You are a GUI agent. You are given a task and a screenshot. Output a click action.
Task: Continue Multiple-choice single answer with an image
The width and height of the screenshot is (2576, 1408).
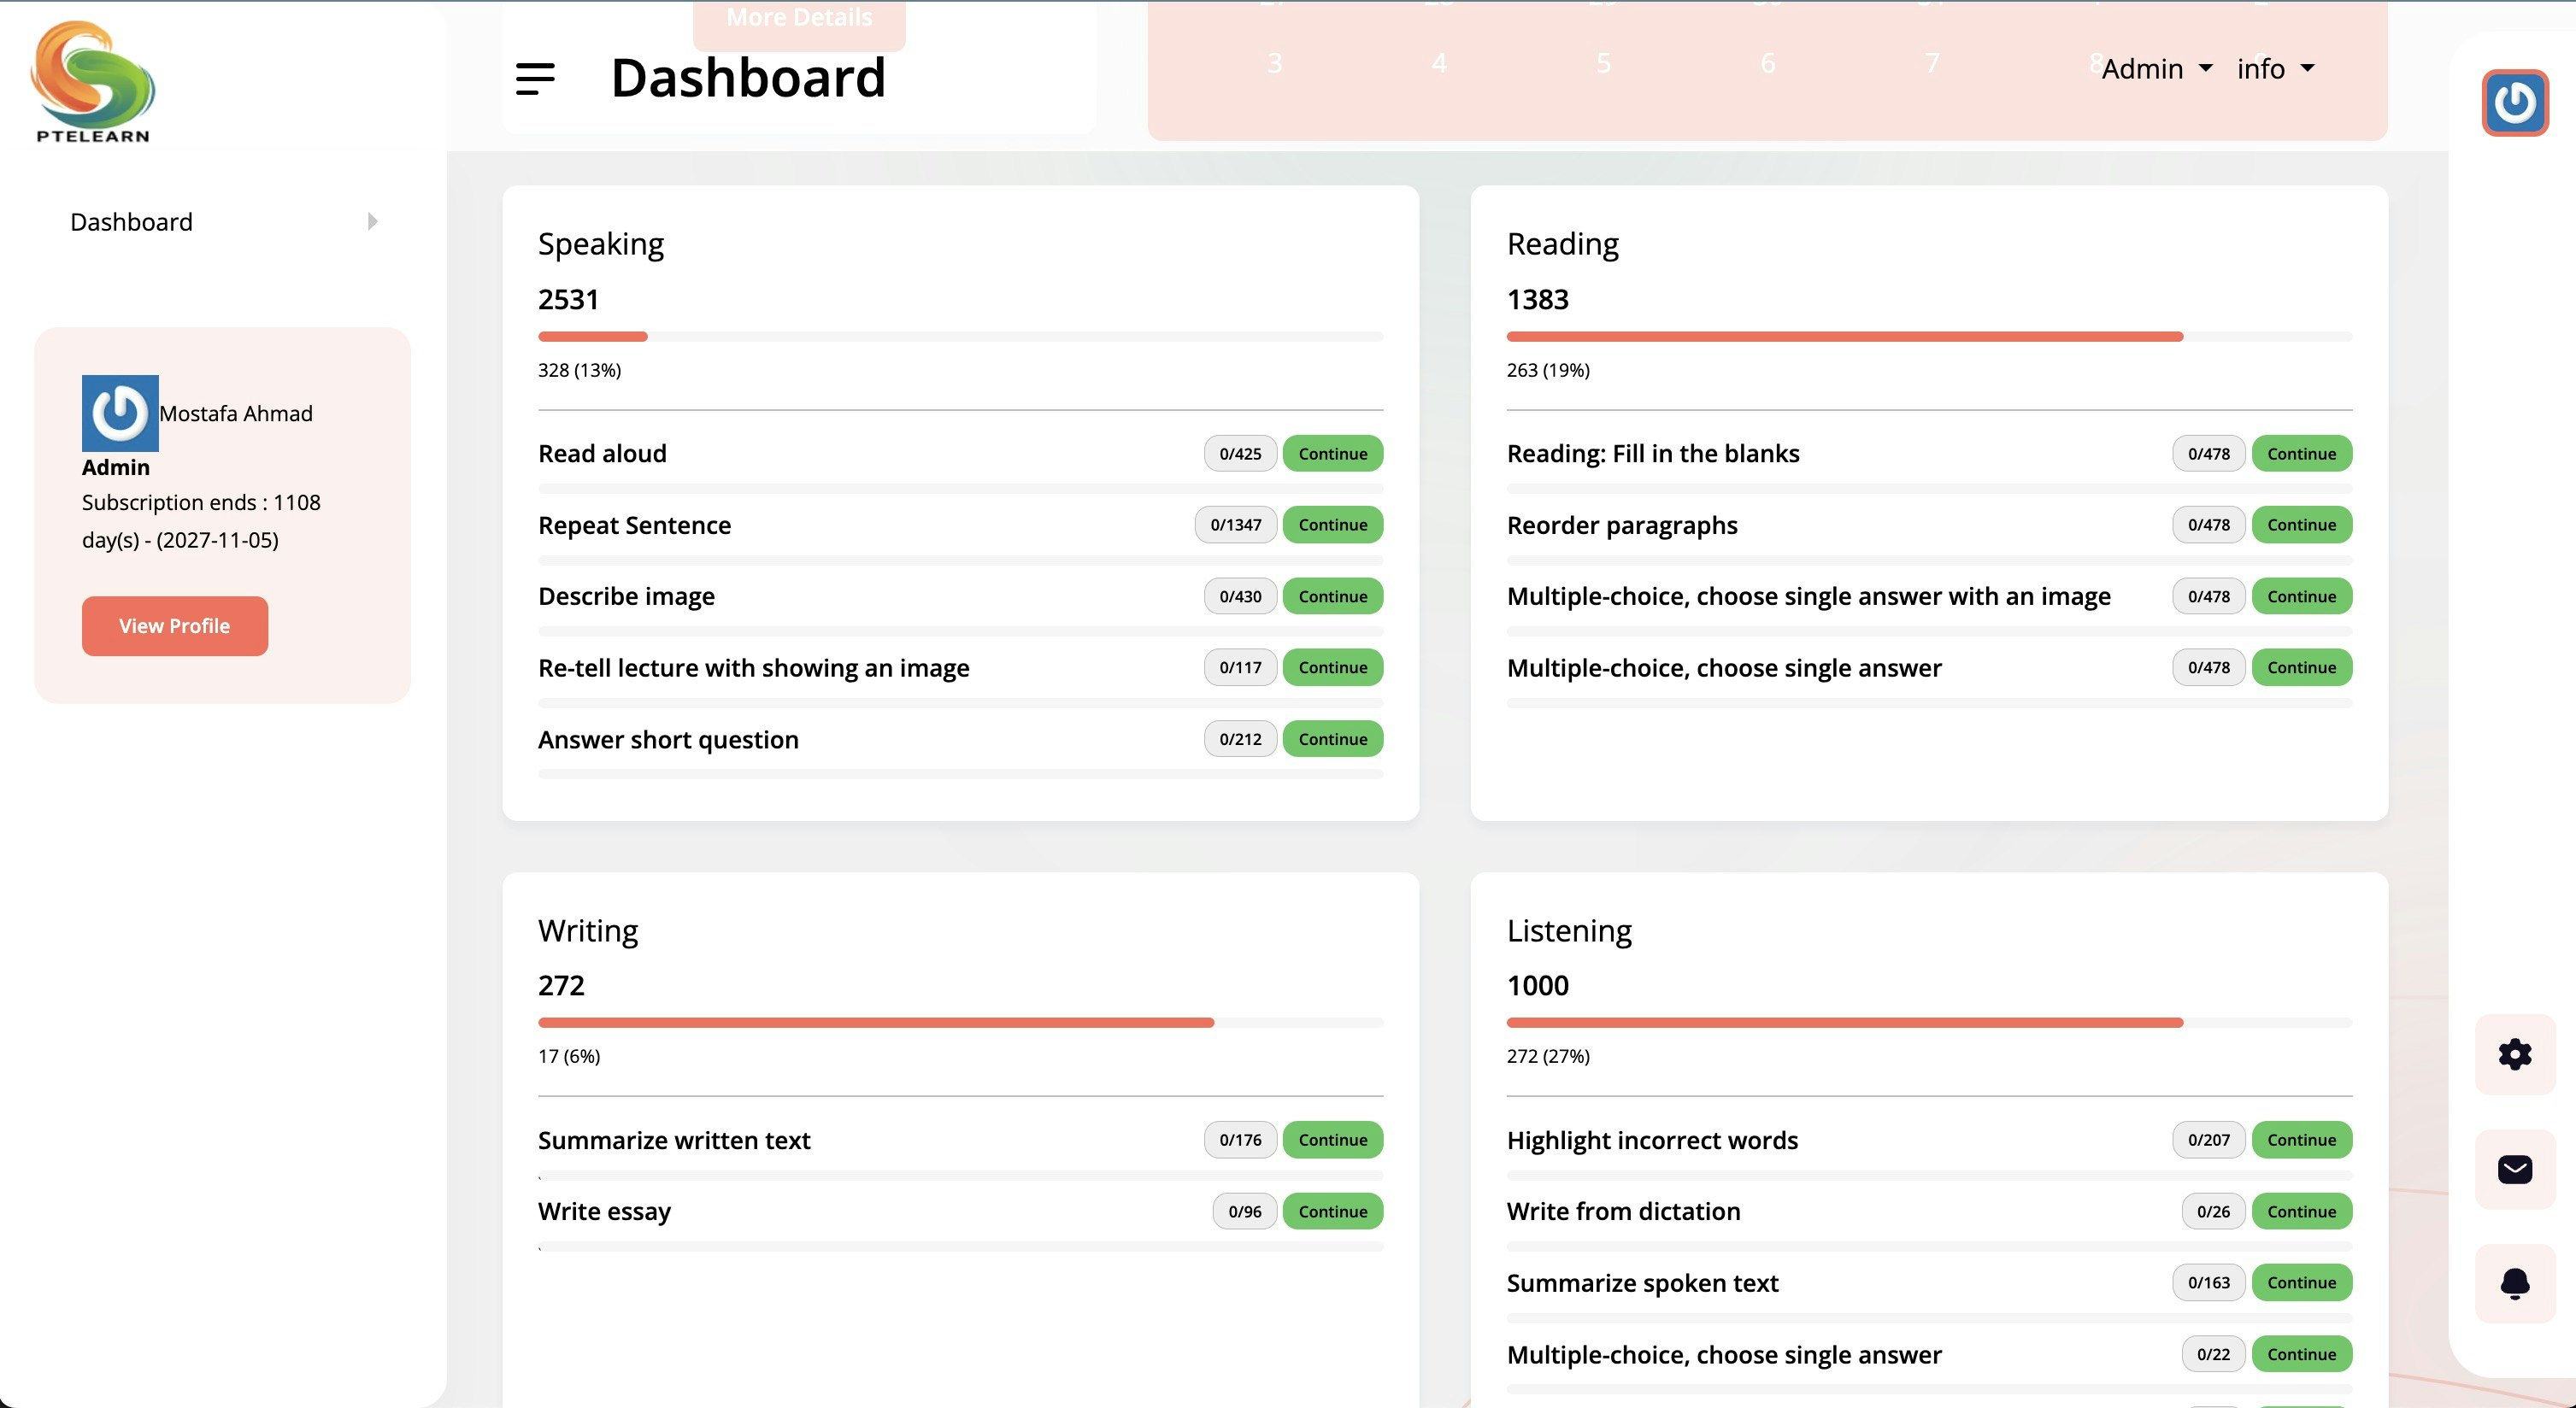click(x=2301, y=596)
